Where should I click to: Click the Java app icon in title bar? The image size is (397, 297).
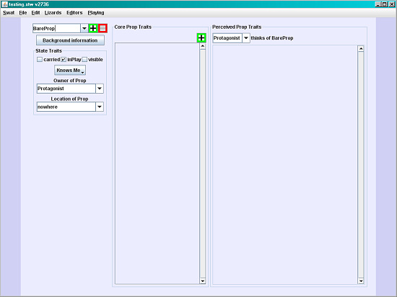pyautogui.click(x=4, y=4)
